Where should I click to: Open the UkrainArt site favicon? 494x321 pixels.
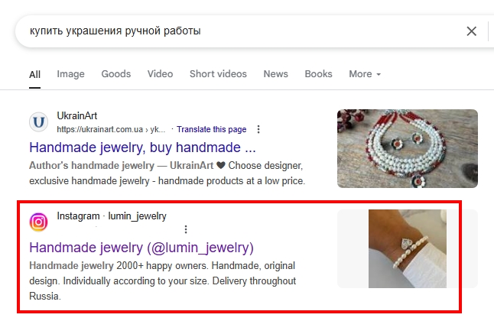coord(39,122)
